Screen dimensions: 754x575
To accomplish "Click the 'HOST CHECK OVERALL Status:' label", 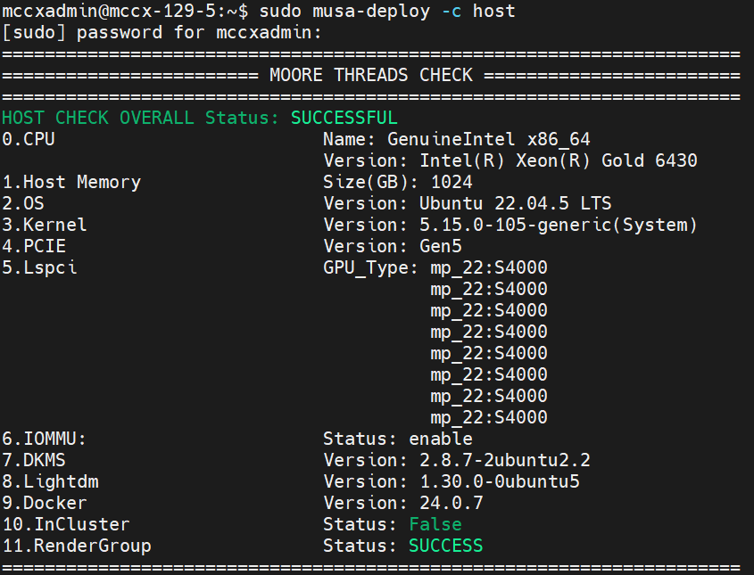I will [141, 118].
